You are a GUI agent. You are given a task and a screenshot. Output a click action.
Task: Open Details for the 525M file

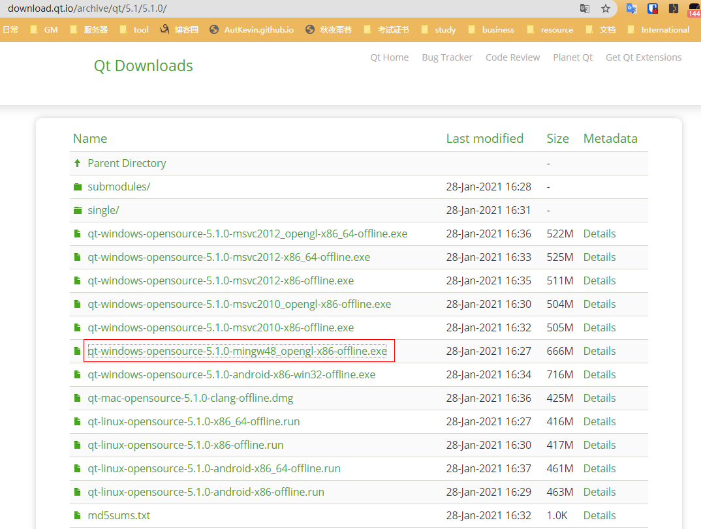600,258
